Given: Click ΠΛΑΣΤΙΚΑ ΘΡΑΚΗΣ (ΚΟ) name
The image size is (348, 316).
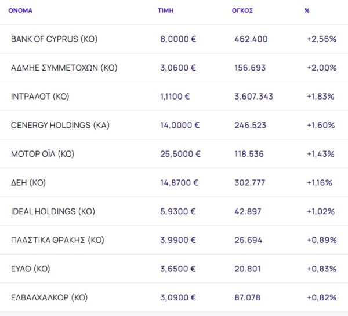Looking at the screenshot, I should 57,240.
